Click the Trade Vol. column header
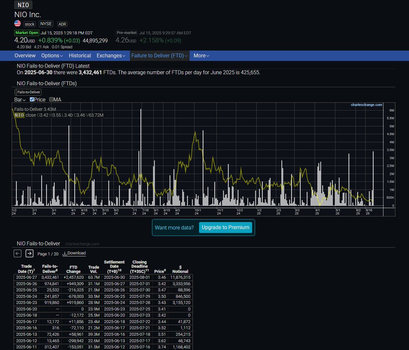This screenshot has height=350, width=409. point(94,269)
